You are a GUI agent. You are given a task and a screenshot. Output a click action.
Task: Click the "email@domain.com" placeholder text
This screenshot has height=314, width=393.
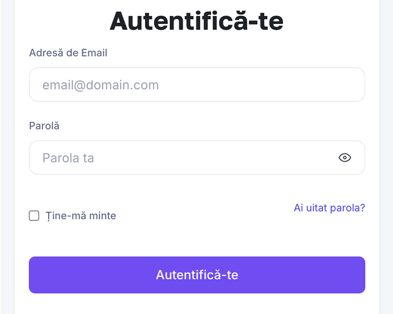coord(101,85)
